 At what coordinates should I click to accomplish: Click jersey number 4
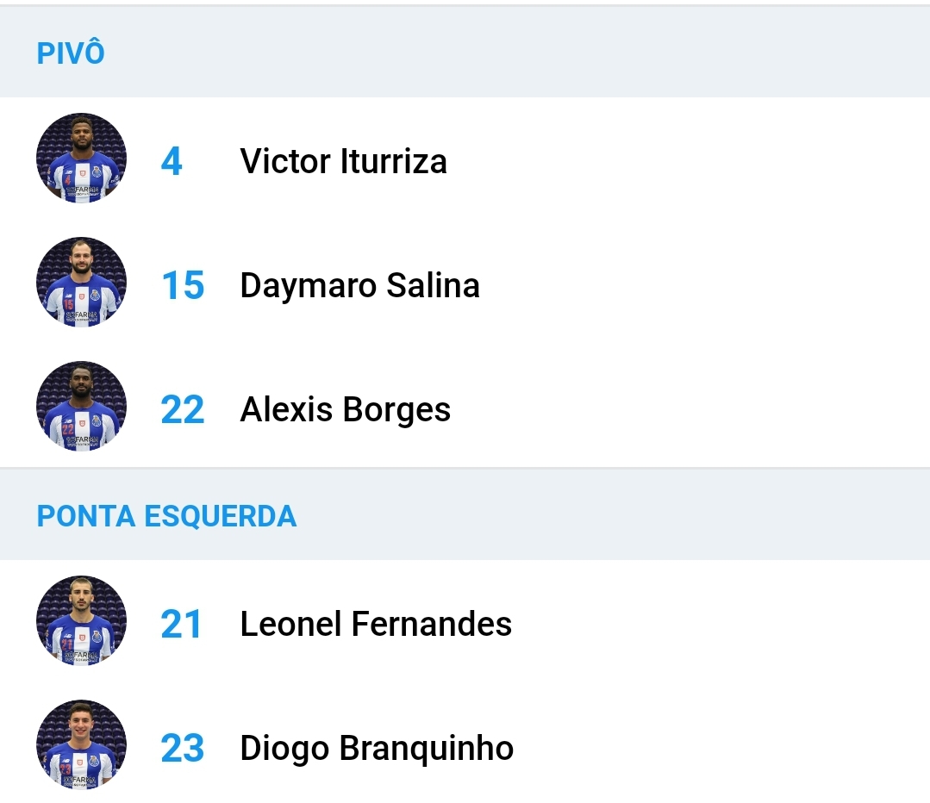pyautogui.click(x=172, y=161)
